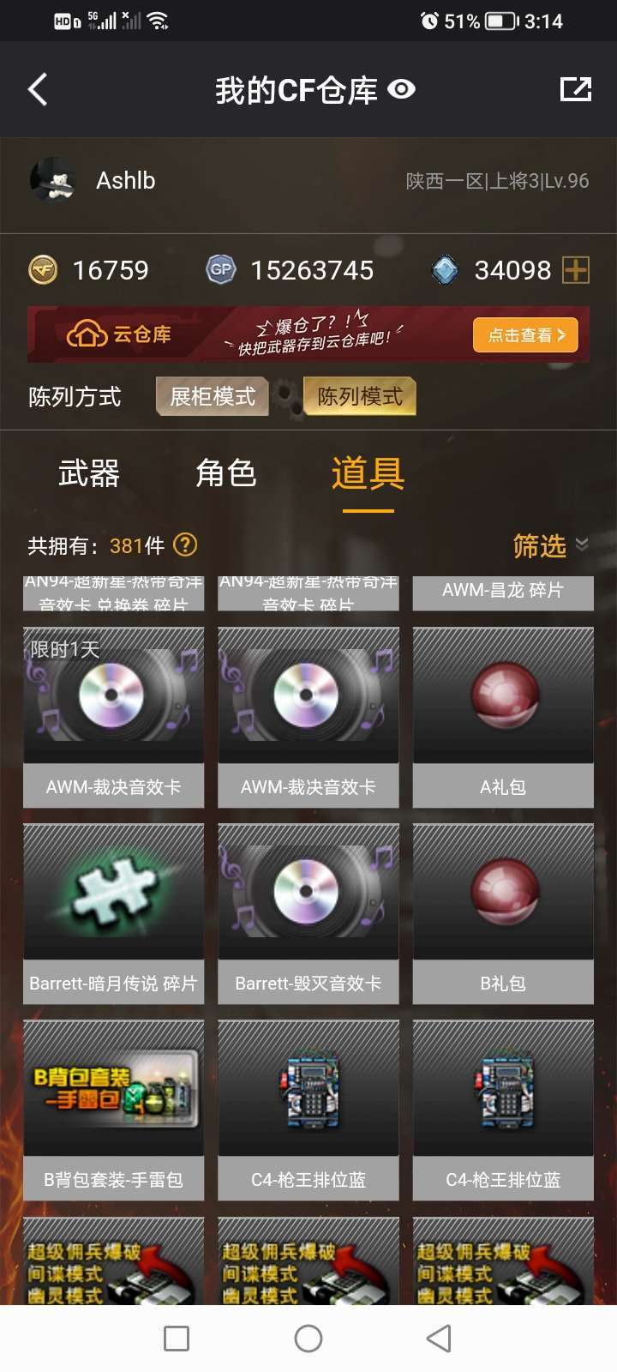The image size is (617, 1372).
Task: Switch to 陈列模式 display mode
Action: (360, 396)
